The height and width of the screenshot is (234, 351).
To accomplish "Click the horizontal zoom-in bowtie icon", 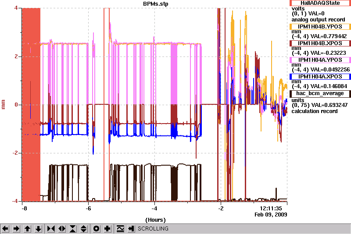I will pyautogui.click(x=51, y=229).
